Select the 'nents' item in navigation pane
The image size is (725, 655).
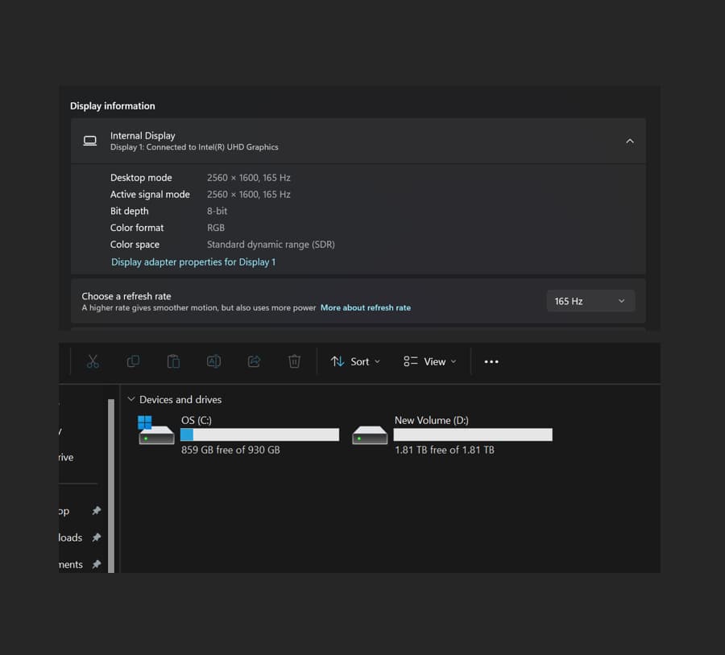click(71, 564)
